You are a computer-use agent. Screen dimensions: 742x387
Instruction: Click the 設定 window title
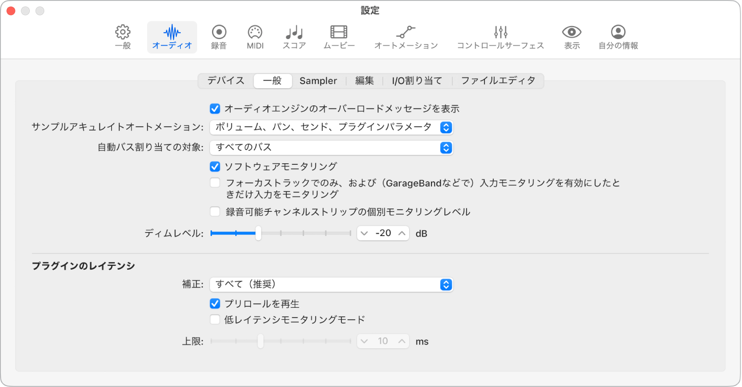tap(370, 10)
